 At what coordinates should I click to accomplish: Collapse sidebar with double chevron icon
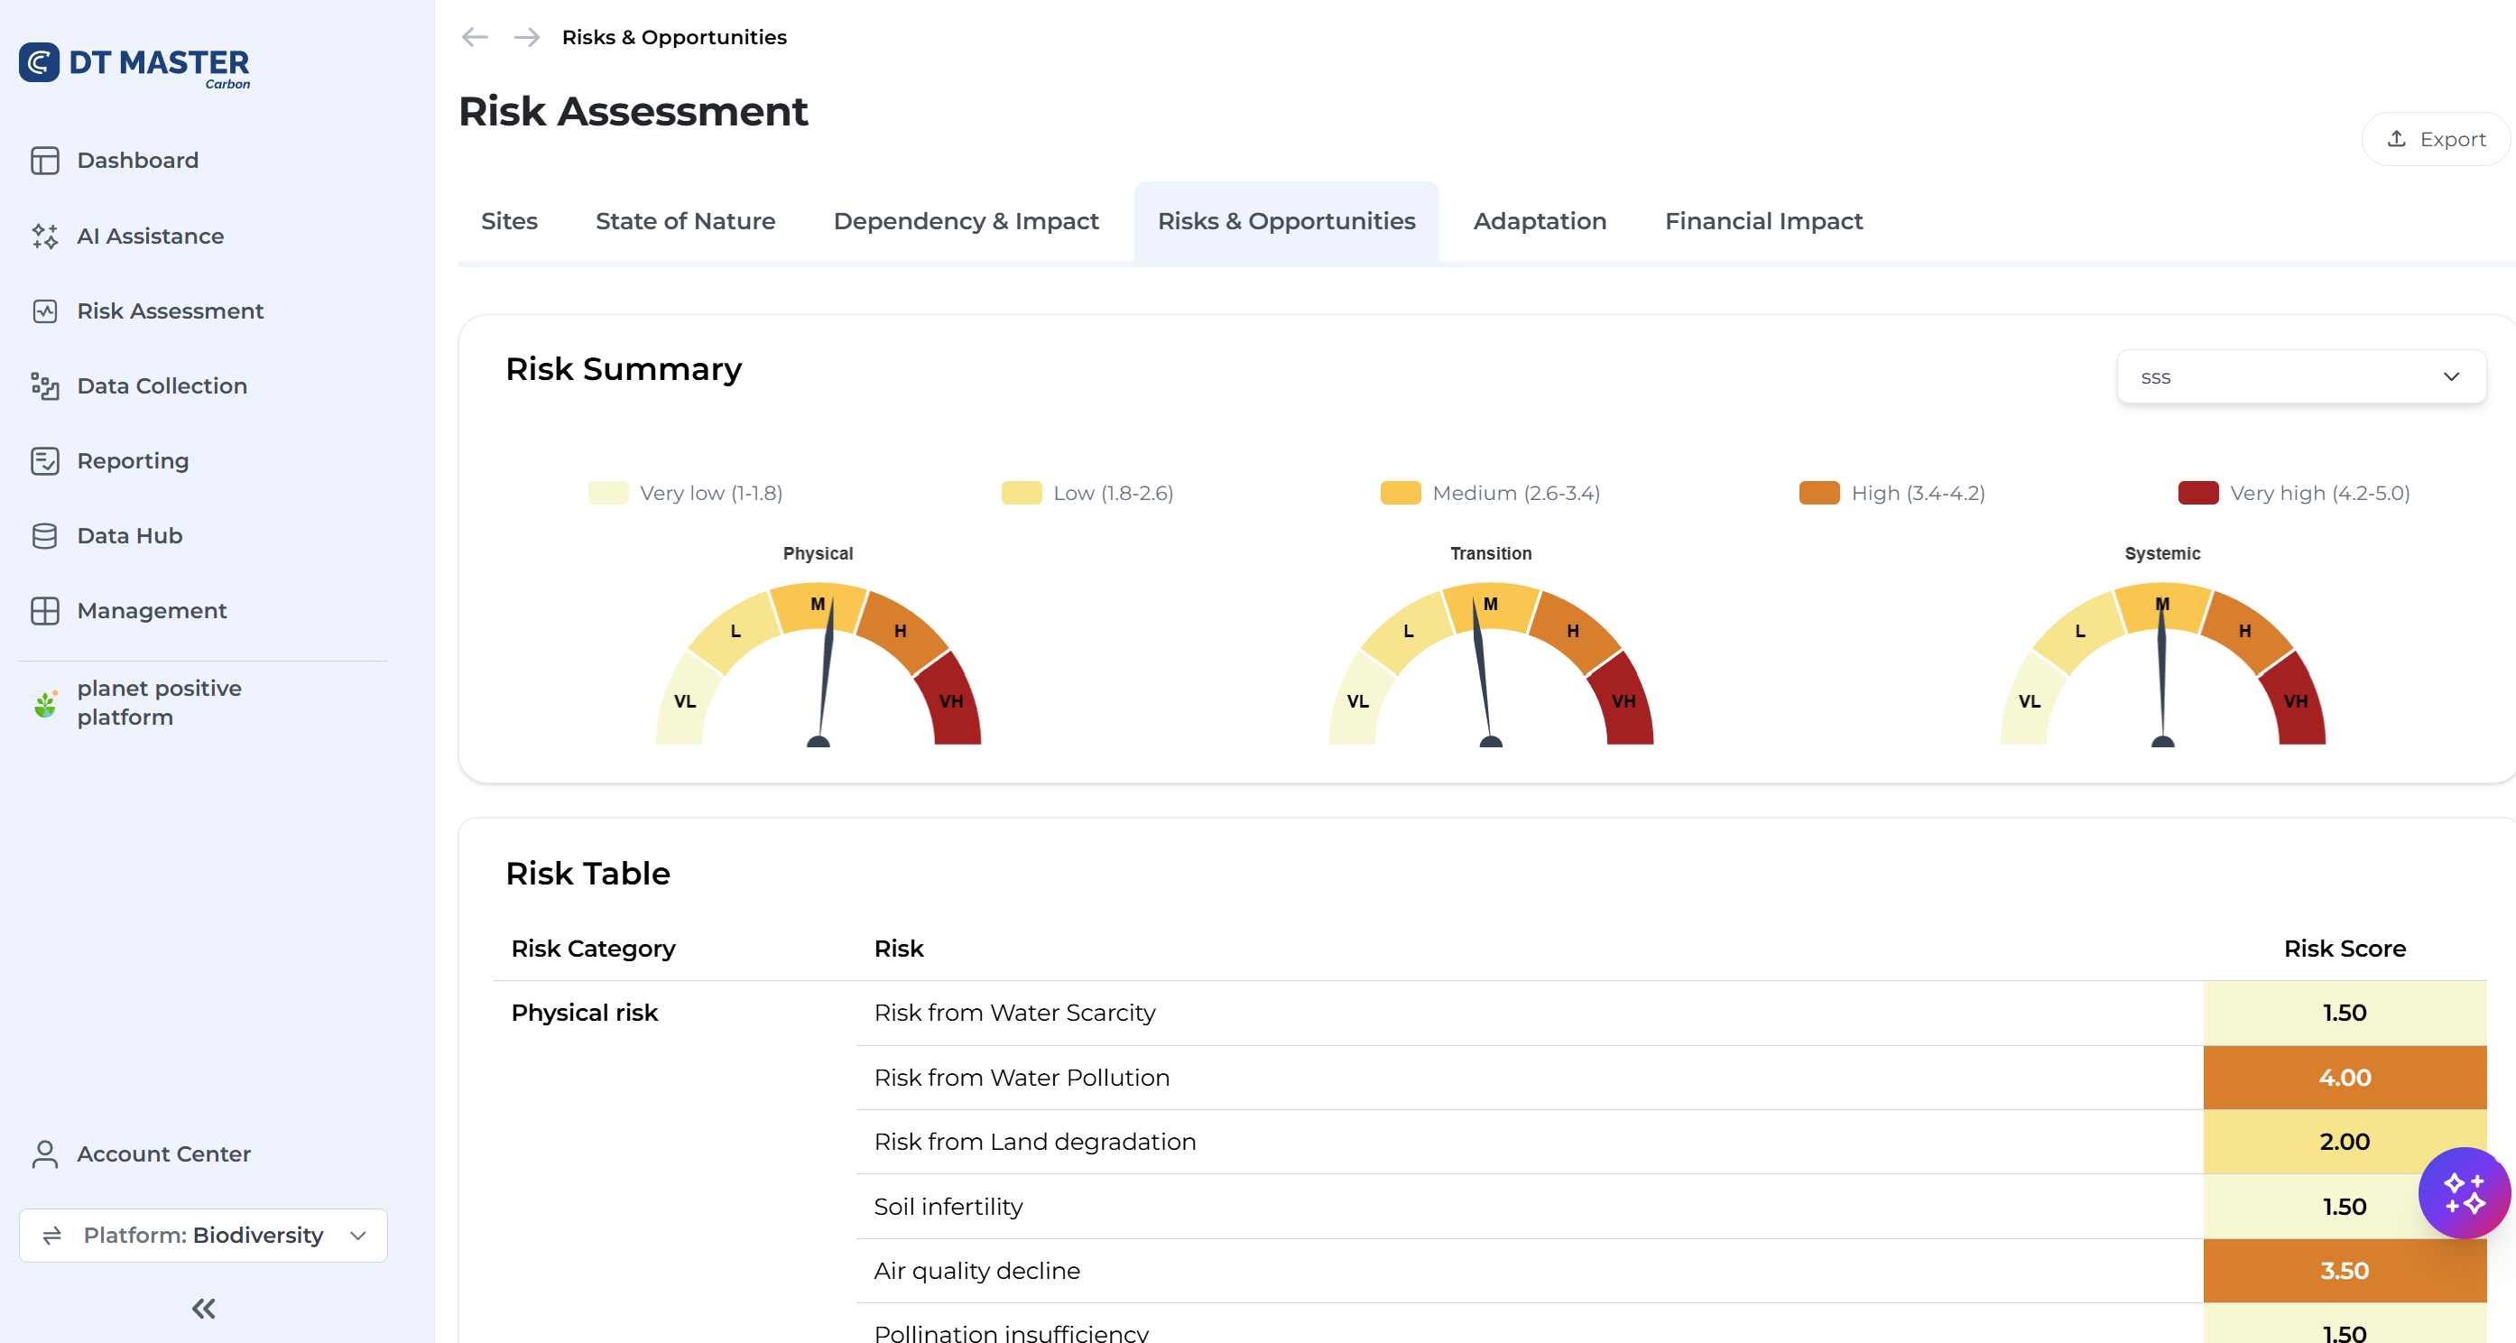[203, 1309]
